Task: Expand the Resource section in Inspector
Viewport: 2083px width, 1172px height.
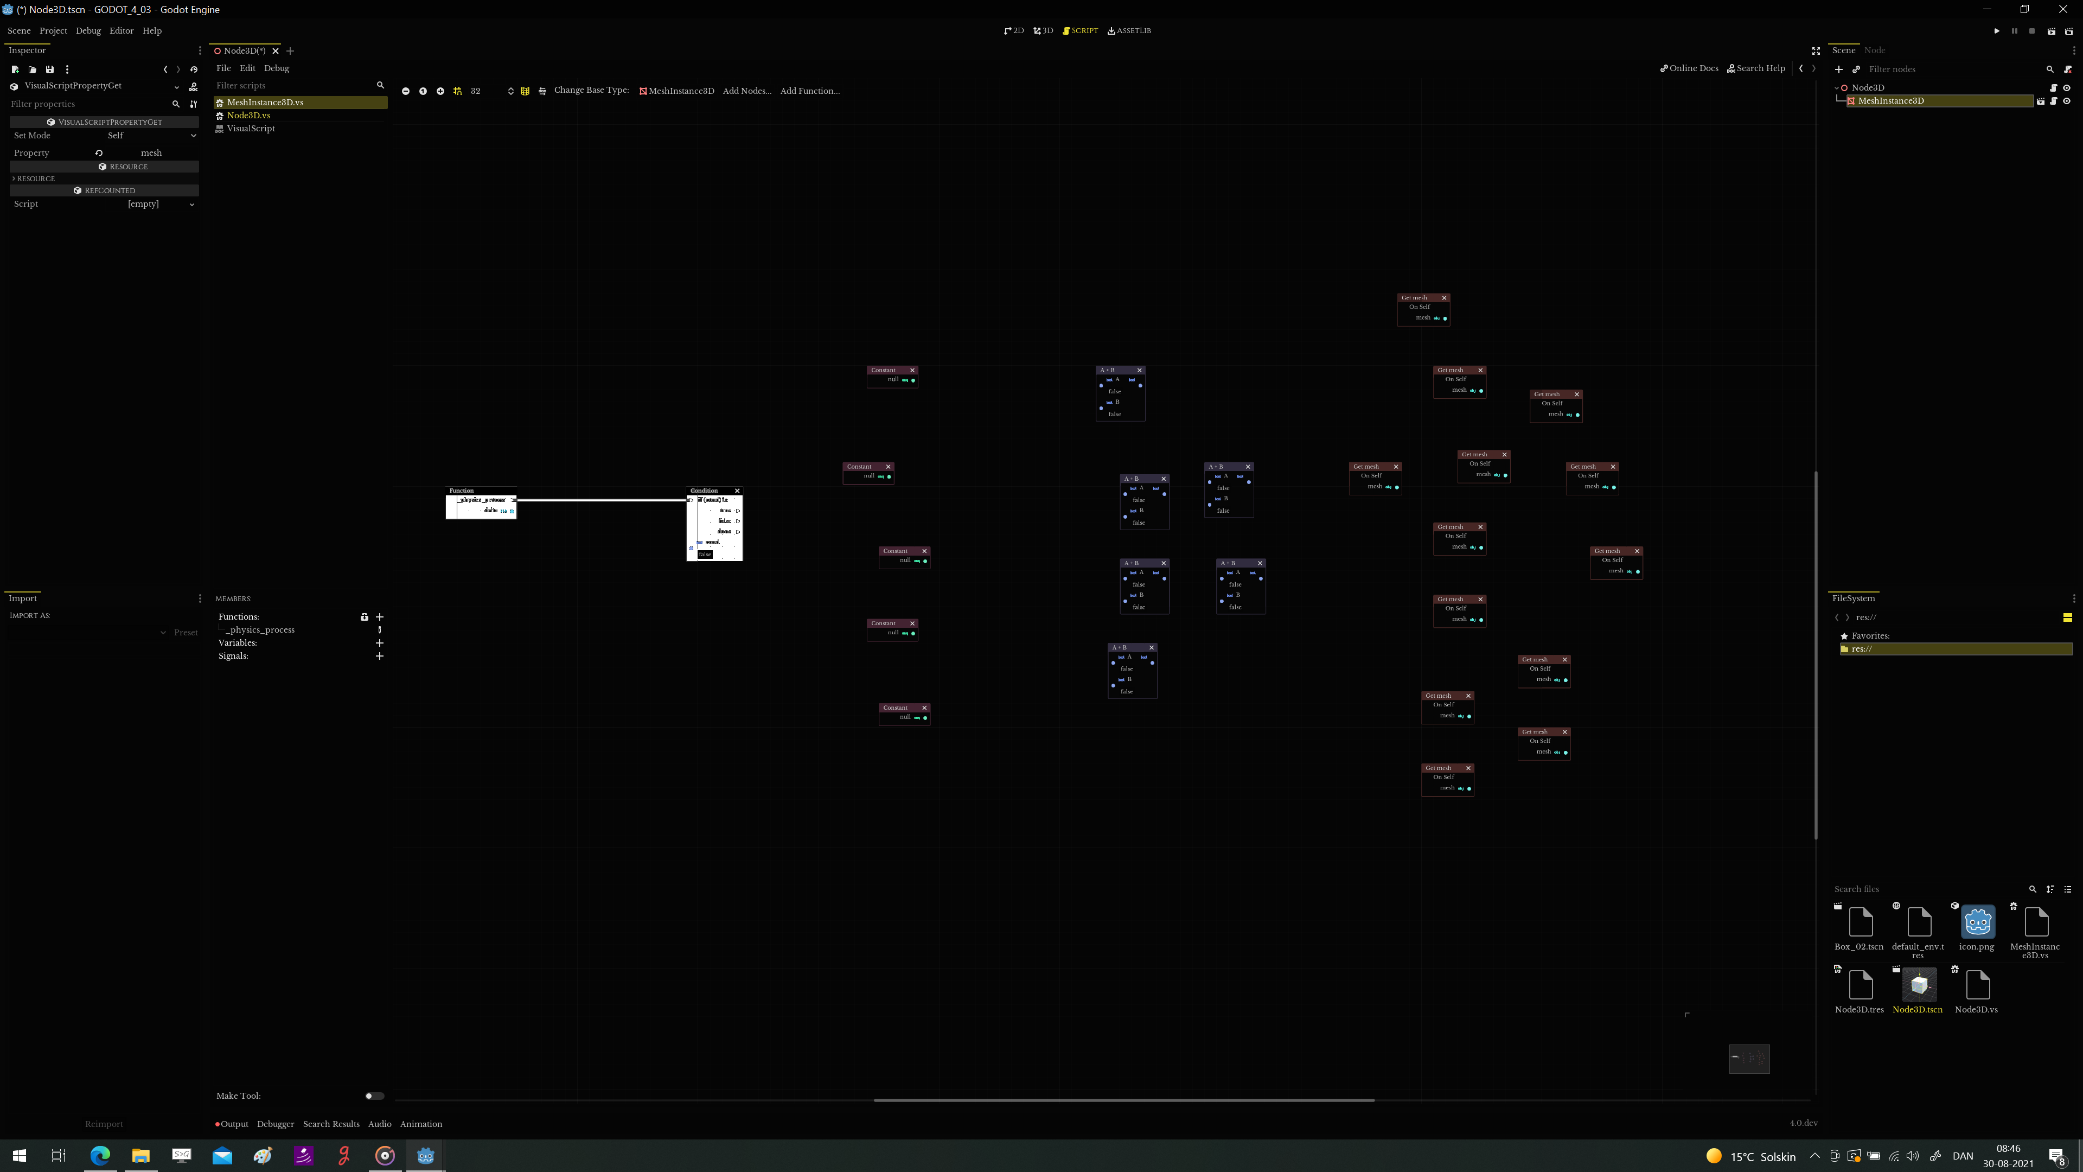Action: 36,178
